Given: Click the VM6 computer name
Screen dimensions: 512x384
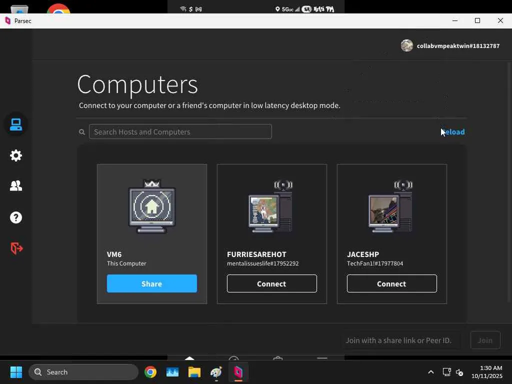Looking at the screenshot, I should [114, 254].
